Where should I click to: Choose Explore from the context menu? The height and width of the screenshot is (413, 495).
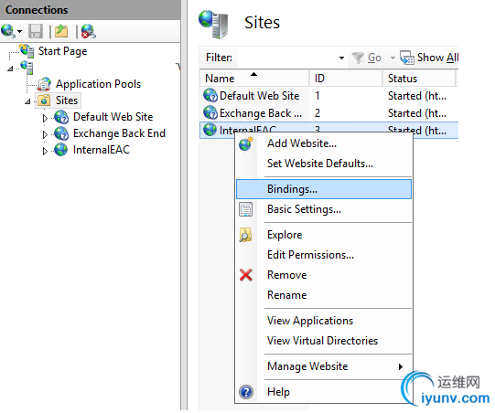point(324,235)
